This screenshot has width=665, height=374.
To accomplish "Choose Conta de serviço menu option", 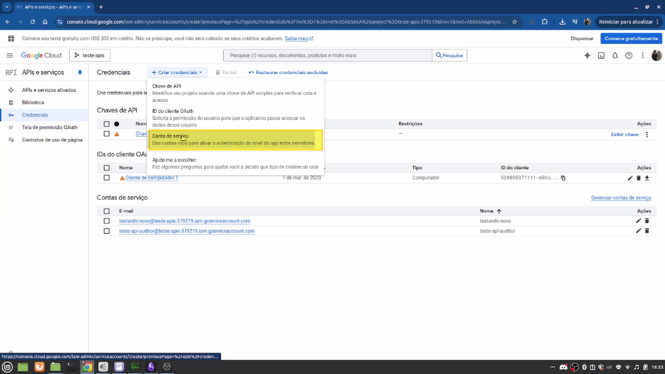I will point(235,140).
